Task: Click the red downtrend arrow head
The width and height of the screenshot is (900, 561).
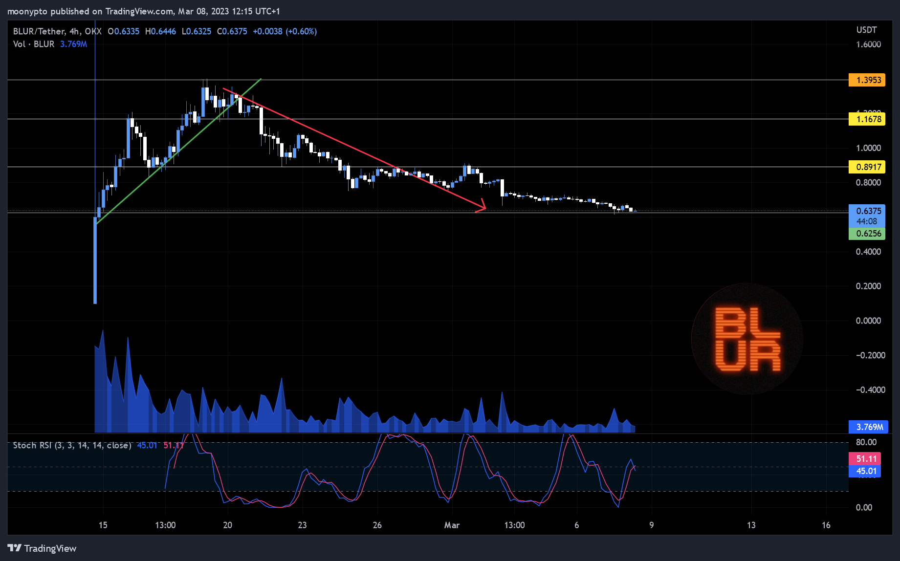Action: pyautogui.click(x=482, y=206)
